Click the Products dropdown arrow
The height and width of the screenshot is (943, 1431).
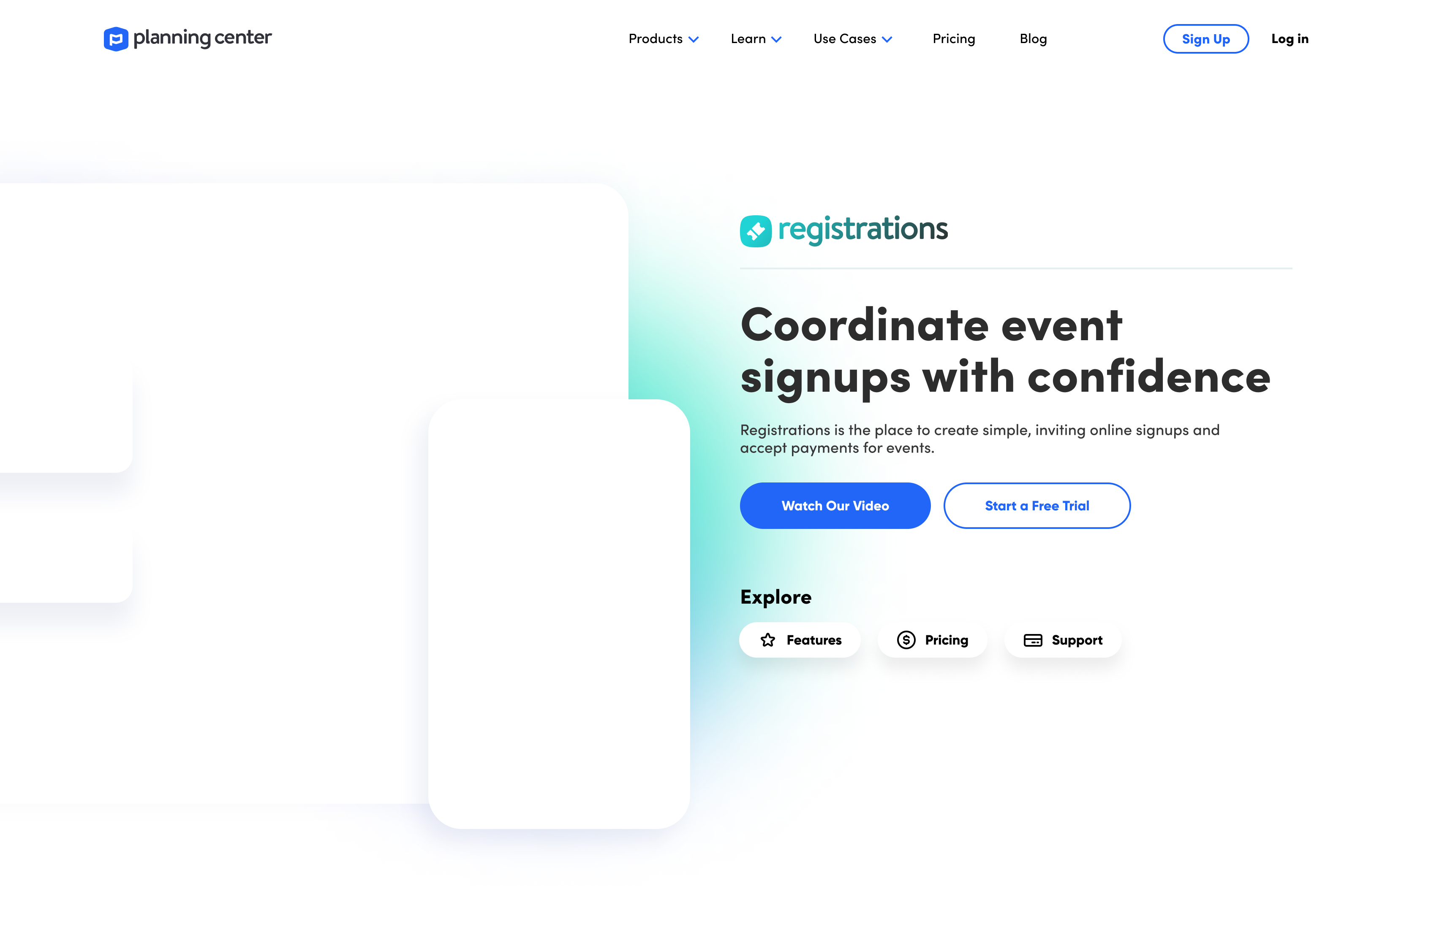tap(694, 39)
